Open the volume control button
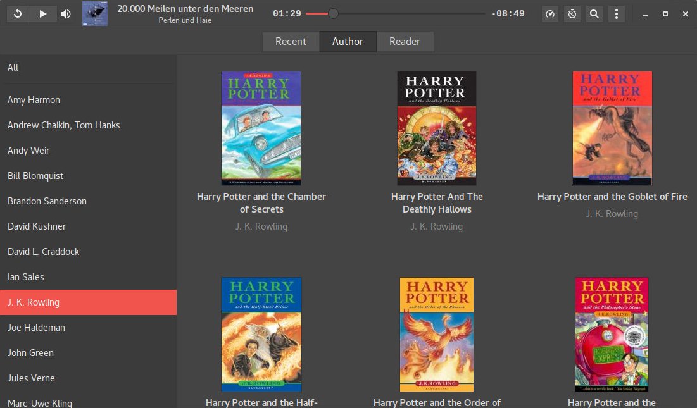The image size is (697, 408). click(66, 14)
